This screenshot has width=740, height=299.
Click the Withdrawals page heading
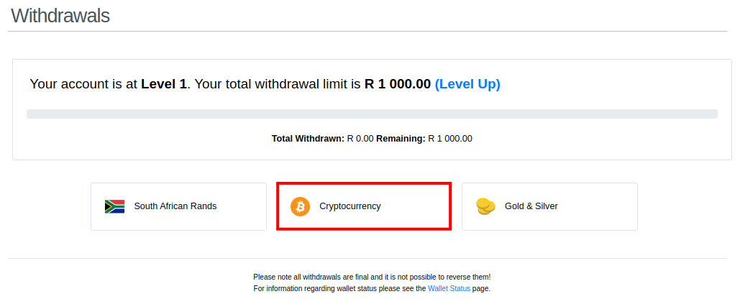(x=60, y=16)
